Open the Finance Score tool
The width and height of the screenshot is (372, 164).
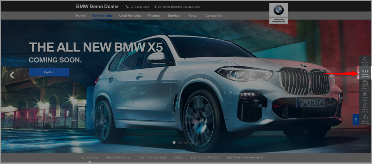pos(365,96)
